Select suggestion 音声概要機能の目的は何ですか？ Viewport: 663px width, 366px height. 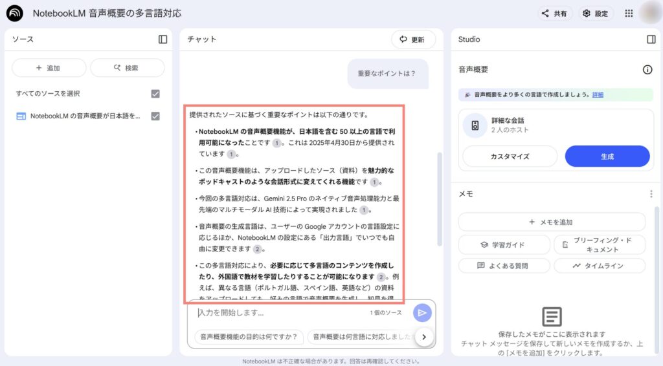(x=249, y=337)
